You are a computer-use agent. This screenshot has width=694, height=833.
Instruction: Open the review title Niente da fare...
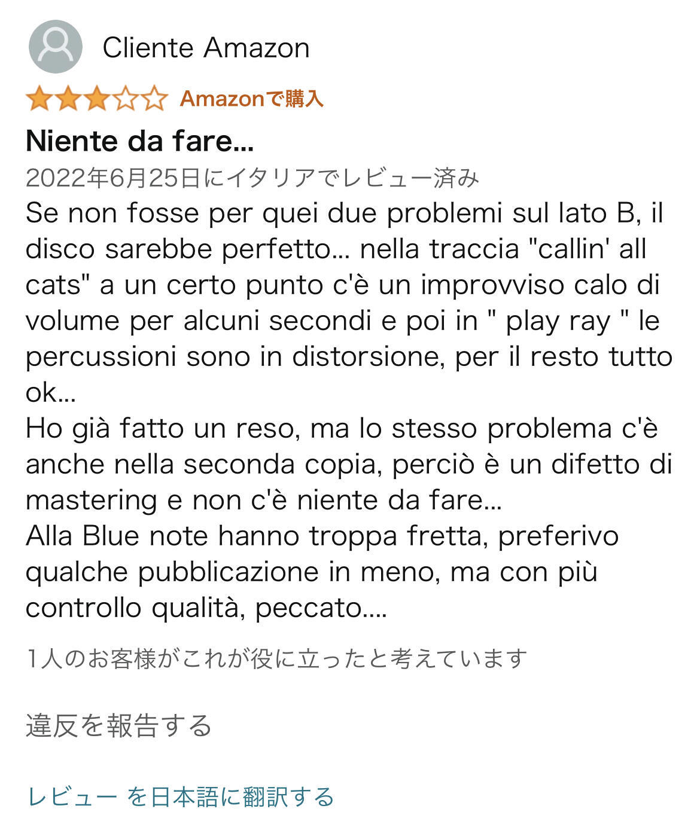[x=140, y=141]
